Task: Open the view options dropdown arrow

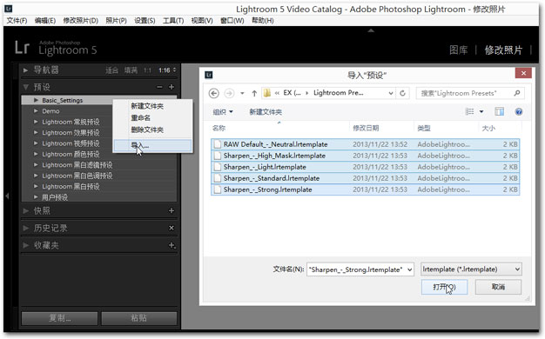Action: 481,112
